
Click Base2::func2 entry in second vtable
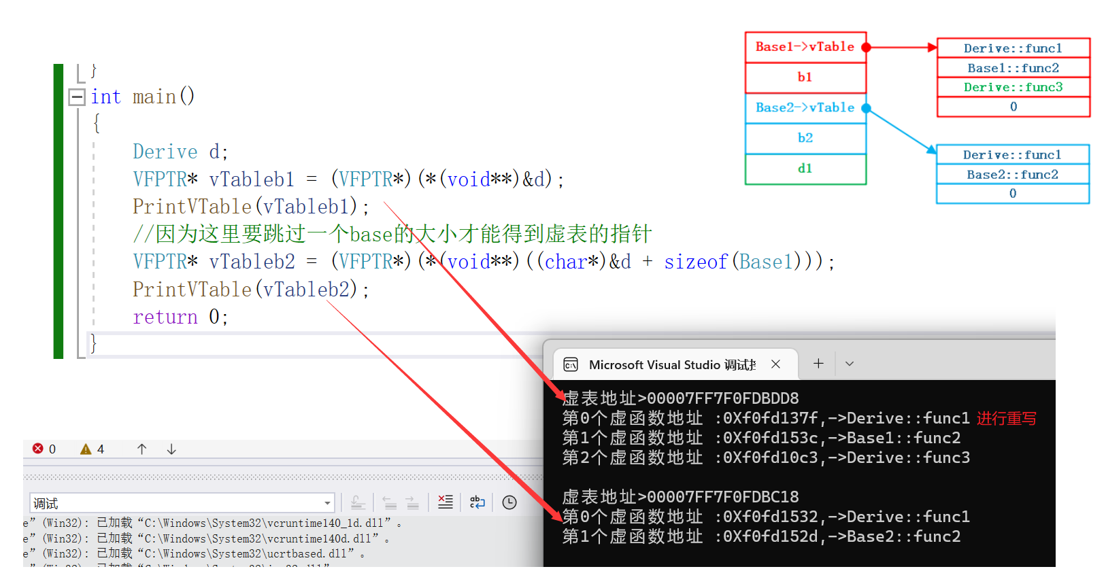[1013, 175]
